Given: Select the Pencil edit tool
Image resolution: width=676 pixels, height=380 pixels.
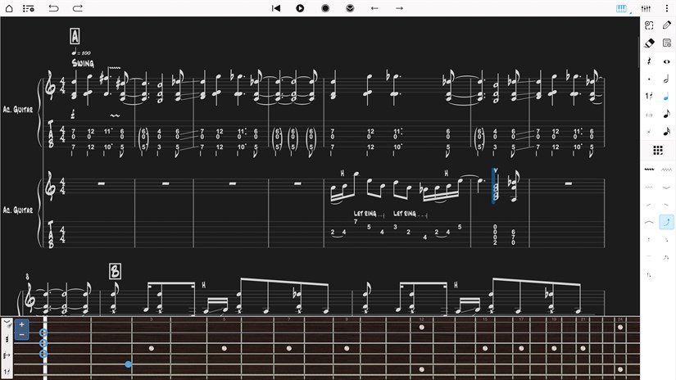Looking at the screenshot, I should point(667,26).
